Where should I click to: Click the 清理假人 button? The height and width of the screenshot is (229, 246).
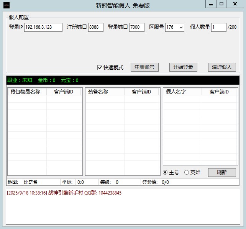222,67
